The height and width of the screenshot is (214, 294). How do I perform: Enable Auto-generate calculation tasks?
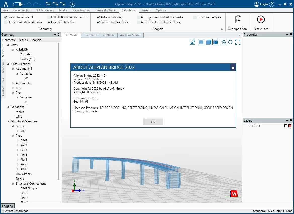click(x=139, y=17)
